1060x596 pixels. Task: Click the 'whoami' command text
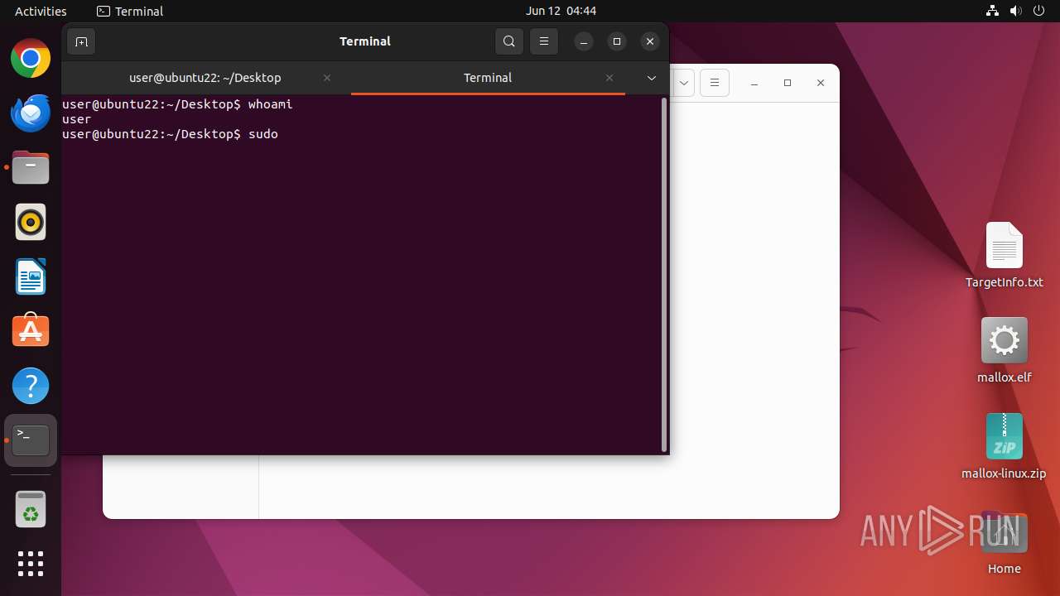270,104
